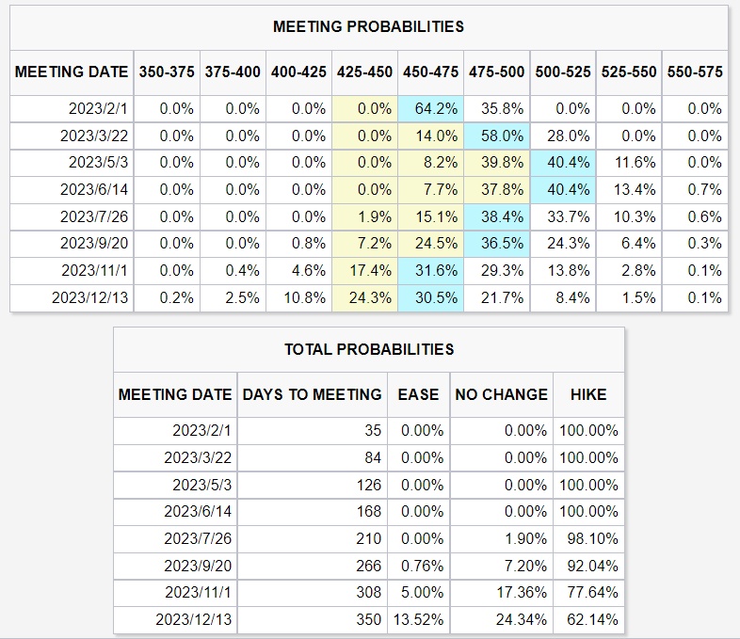Viewport: 740px width, 639px height.
Task: Select the highlighted 64.2% cell
Action: (x=430, y=109)
